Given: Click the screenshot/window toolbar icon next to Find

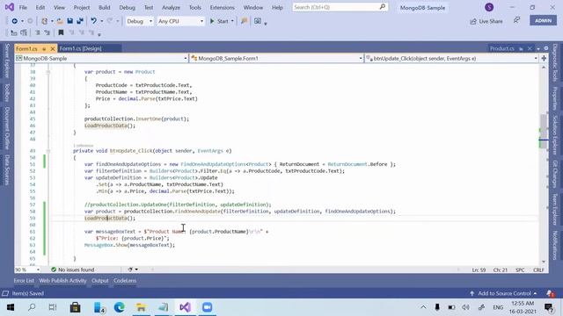Looking at the screenshot, I should (258, 21).
